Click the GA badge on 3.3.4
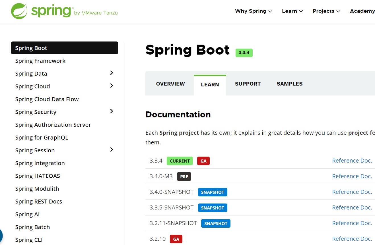 203,161
